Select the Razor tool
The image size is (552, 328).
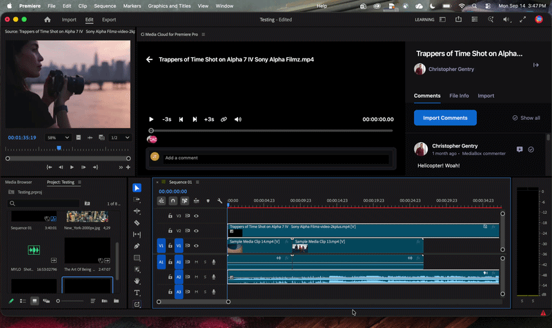click(x=137, y=223)
